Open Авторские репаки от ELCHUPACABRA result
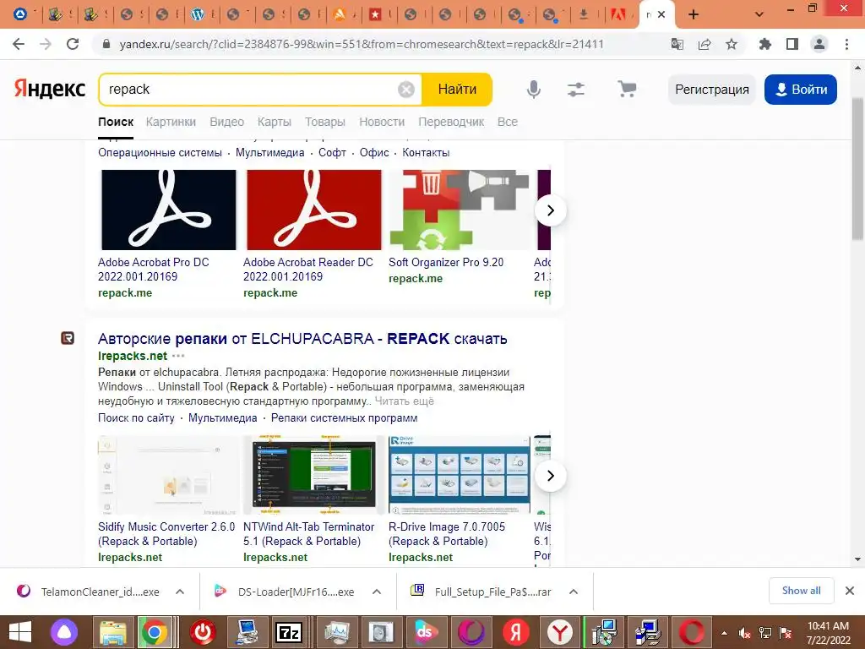 coord(302,338)
